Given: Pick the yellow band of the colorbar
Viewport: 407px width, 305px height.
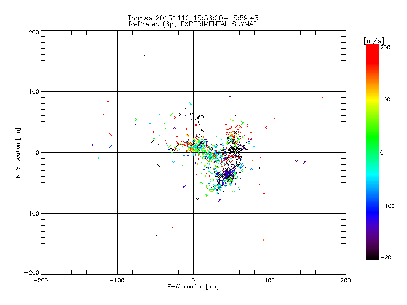Looking at the screenshot, I should pyautogui.click(x=372, y=100).
